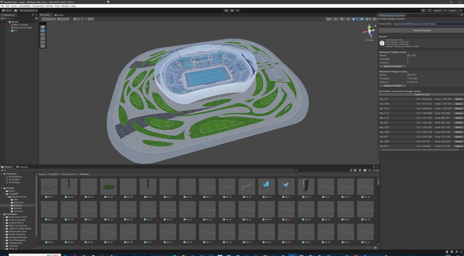This screenshot has width=464, height=256.
Task: Toggle the Persp projection label
Action: 369,40
